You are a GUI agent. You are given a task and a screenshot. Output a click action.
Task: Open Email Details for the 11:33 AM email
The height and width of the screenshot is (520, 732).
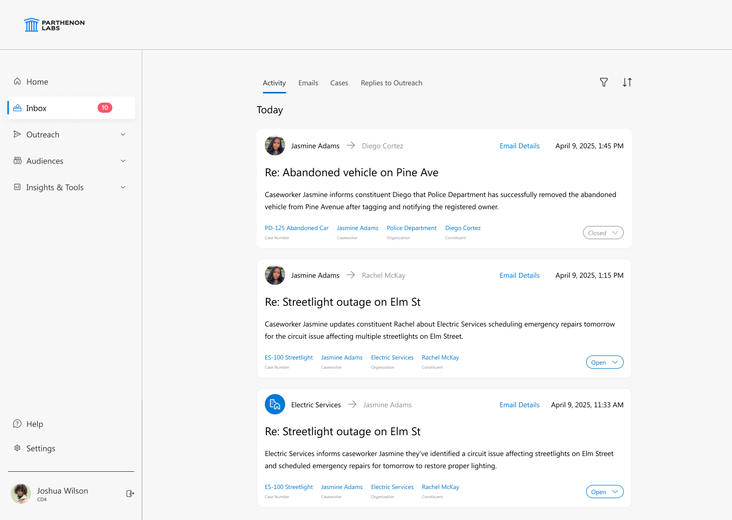[x=520, y=405]
